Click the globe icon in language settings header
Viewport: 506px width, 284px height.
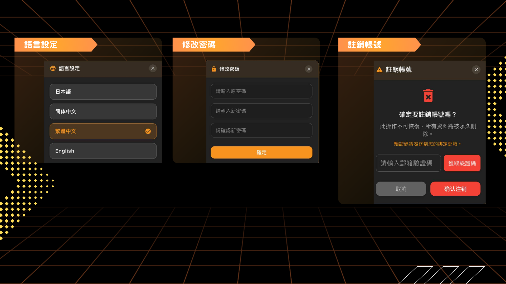coord(53,68)
